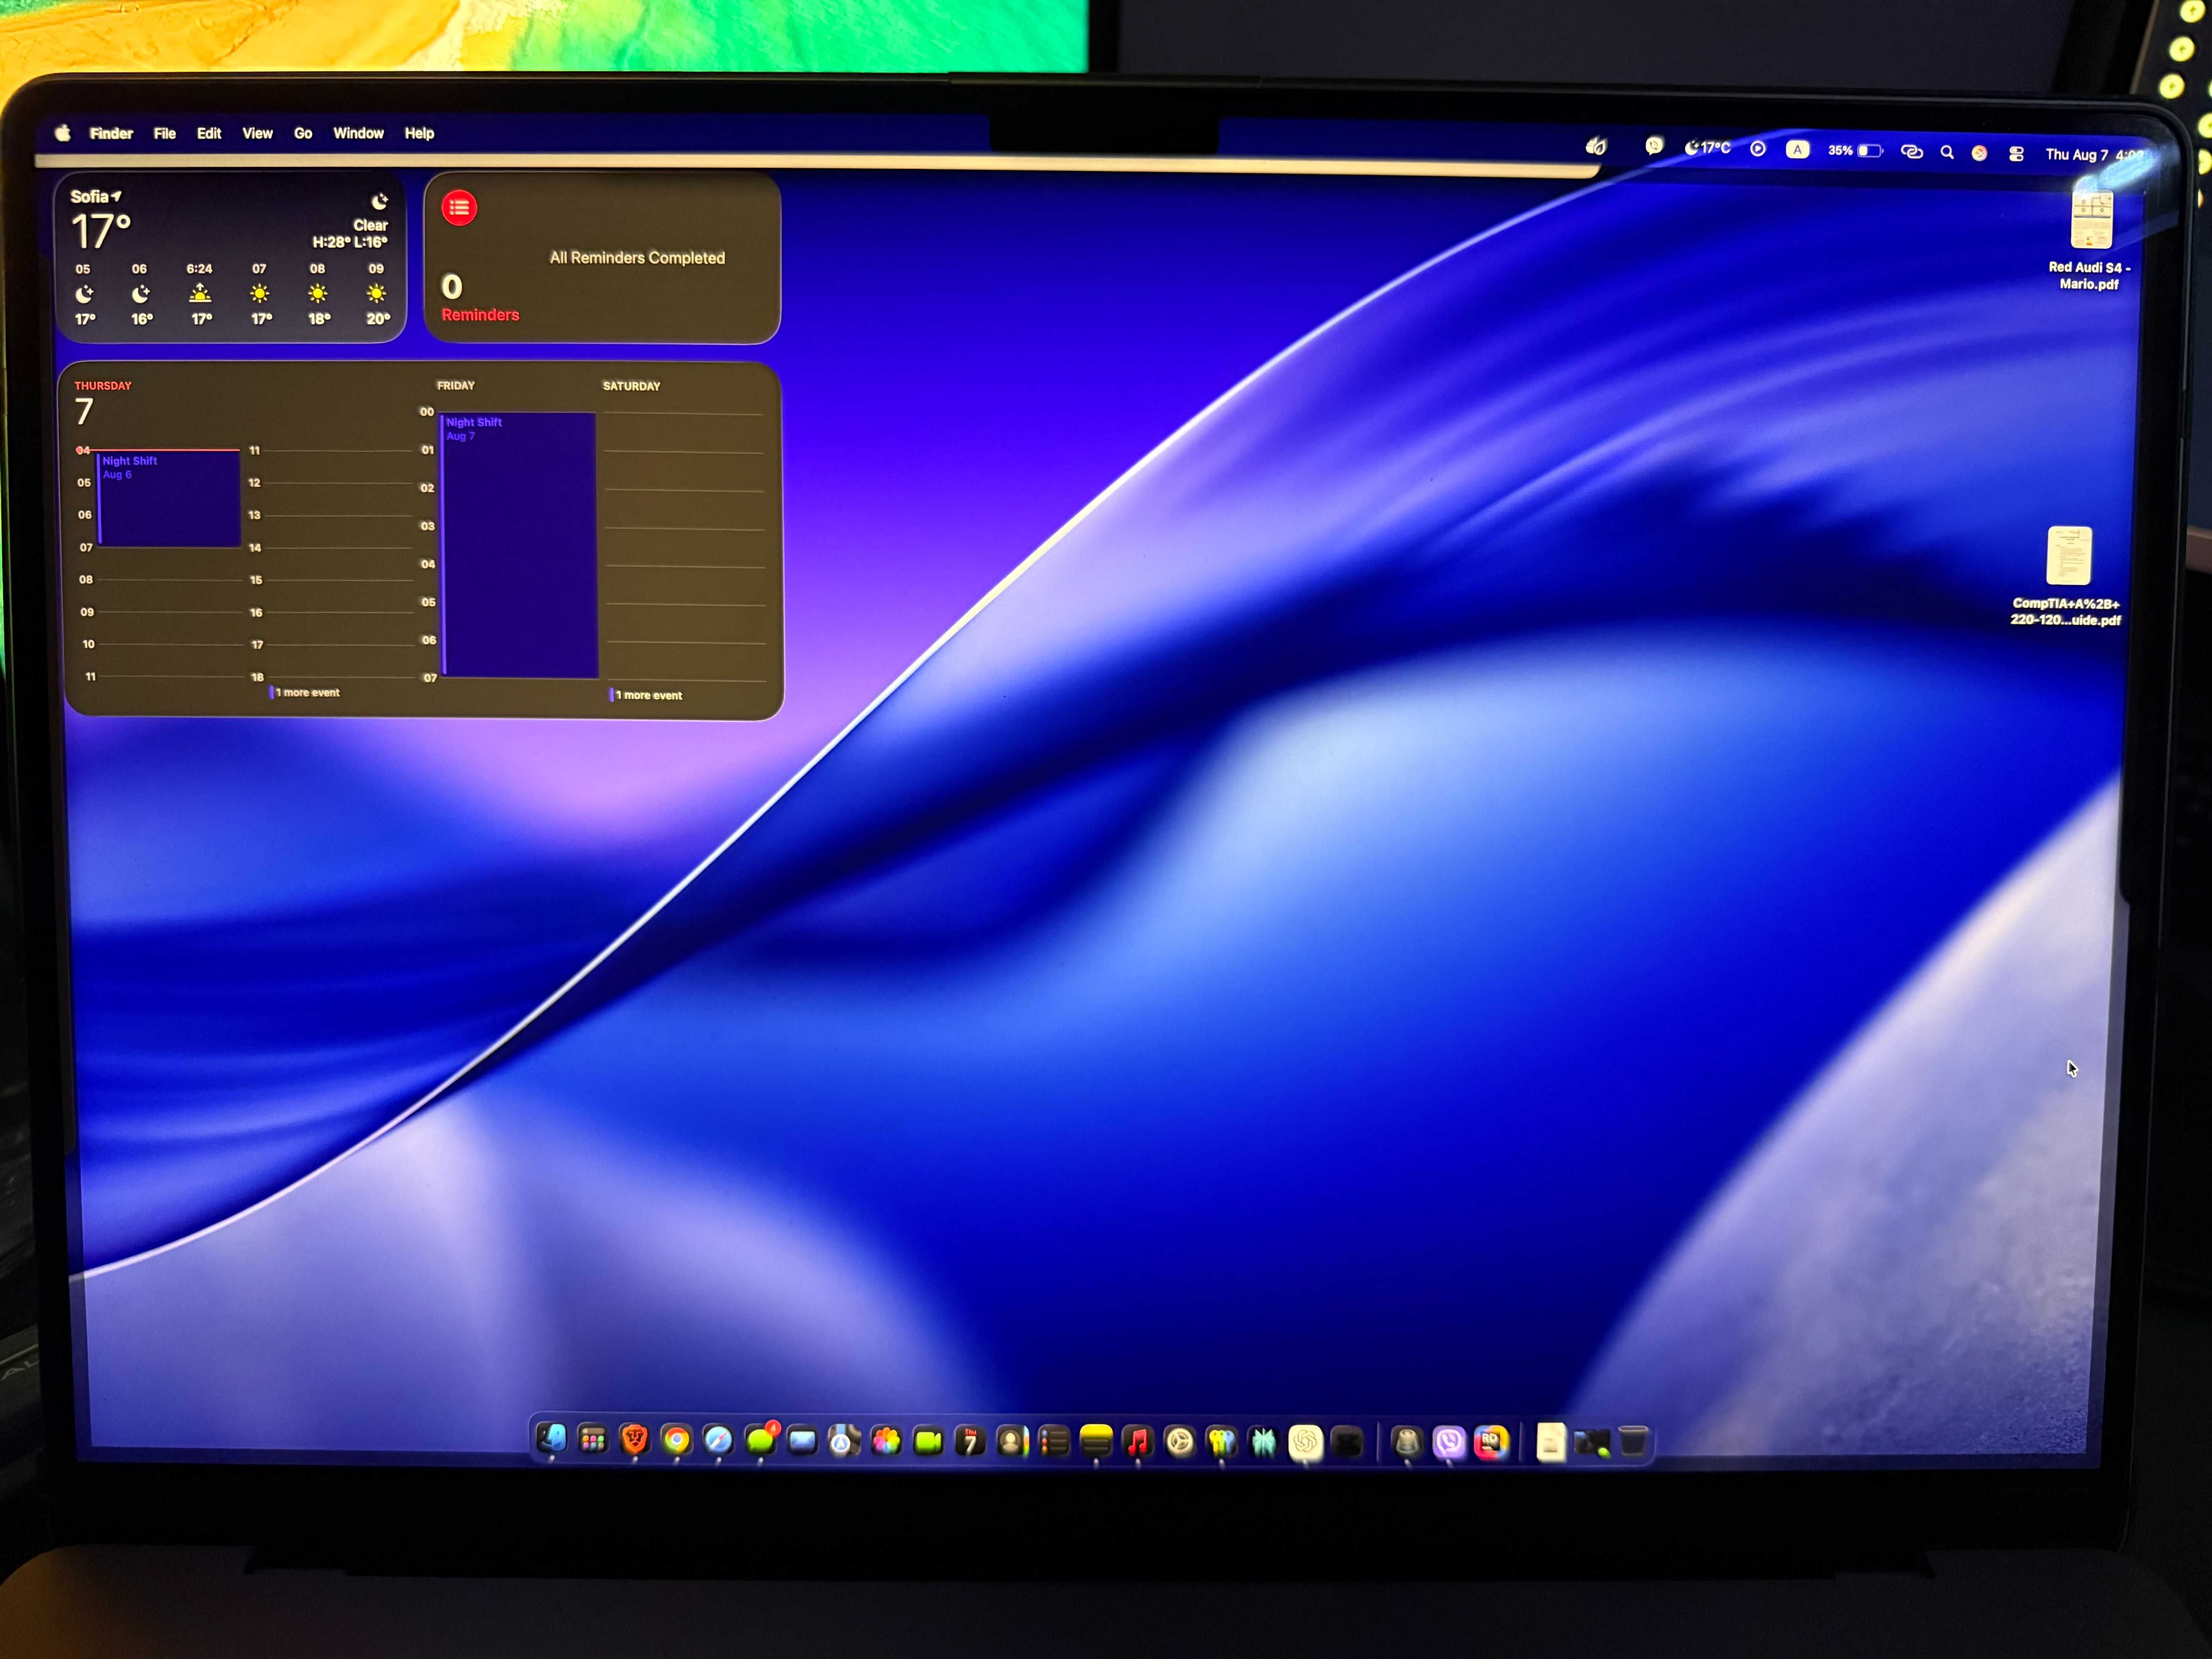Screen dimensions: 2212x1659
Task: Click Thursday's 1 more event link
Action: (305, 692)
